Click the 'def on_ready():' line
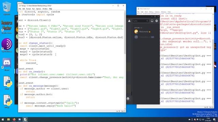The image size is (218, 122). click(32, 72)
